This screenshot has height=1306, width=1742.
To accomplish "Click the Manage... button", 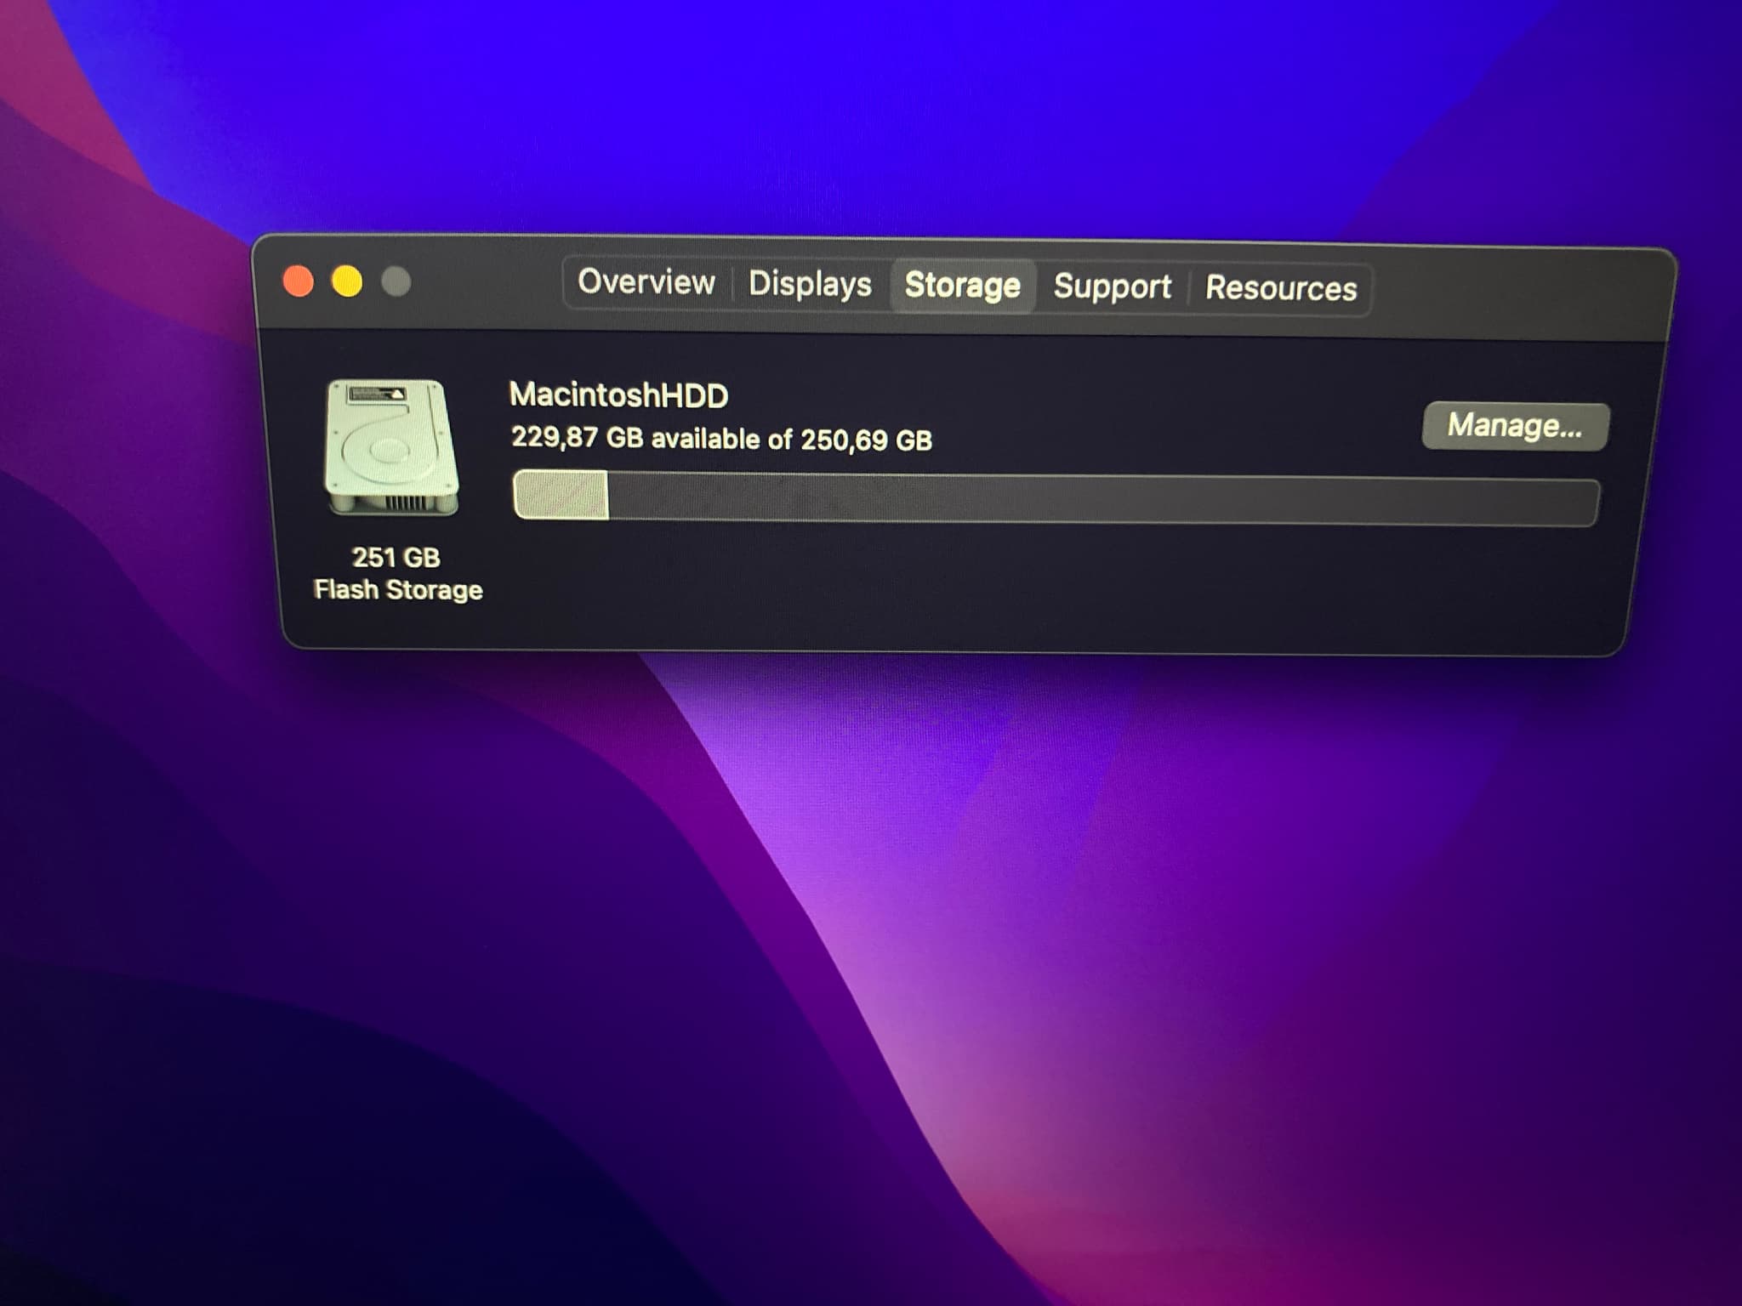I will click(x=1515, y=426).
